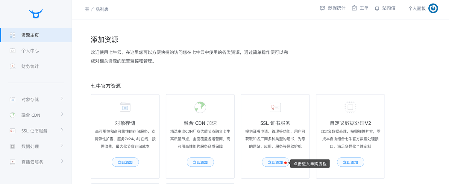The width and height of the screenshot is (449, 184).
Task: Open the blue user avatar icon
Action: coord(433,8)
